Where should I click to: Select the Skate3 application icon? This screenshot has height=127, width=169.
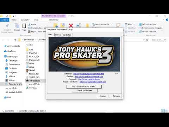[27, 70]
